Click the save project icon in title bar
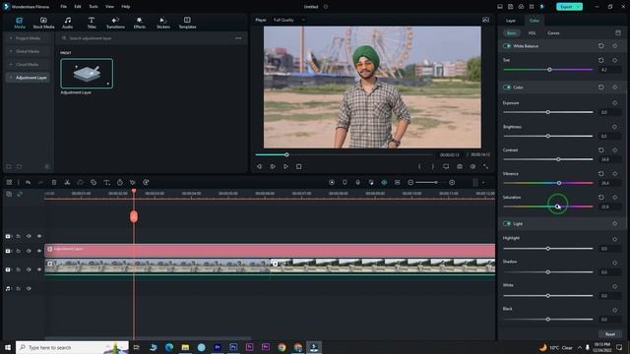Viewport: 630px width, 354px height. click(510, 7)
